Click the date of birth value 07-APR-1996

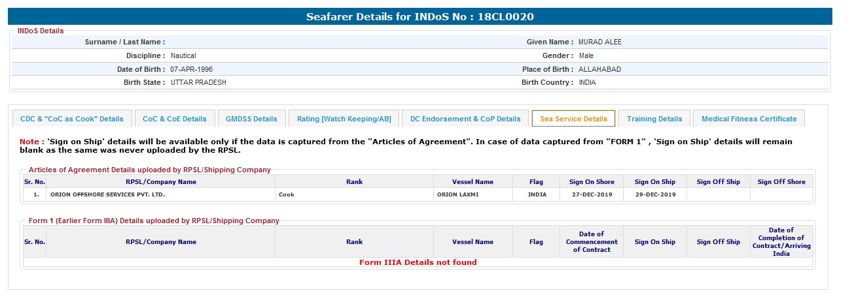tap(191, 69)
